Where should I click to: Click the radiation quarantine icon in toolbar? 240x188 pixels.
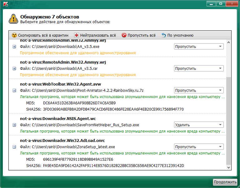pyautogui.click(x=14, y=35)
